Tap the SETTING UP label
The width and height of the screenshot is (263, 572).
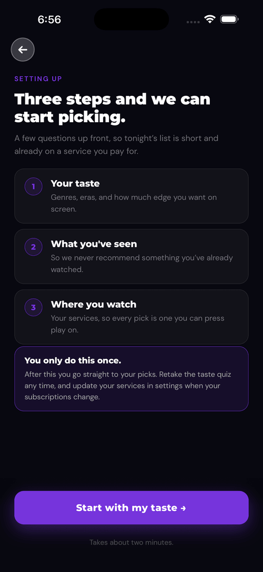point(38,78)
